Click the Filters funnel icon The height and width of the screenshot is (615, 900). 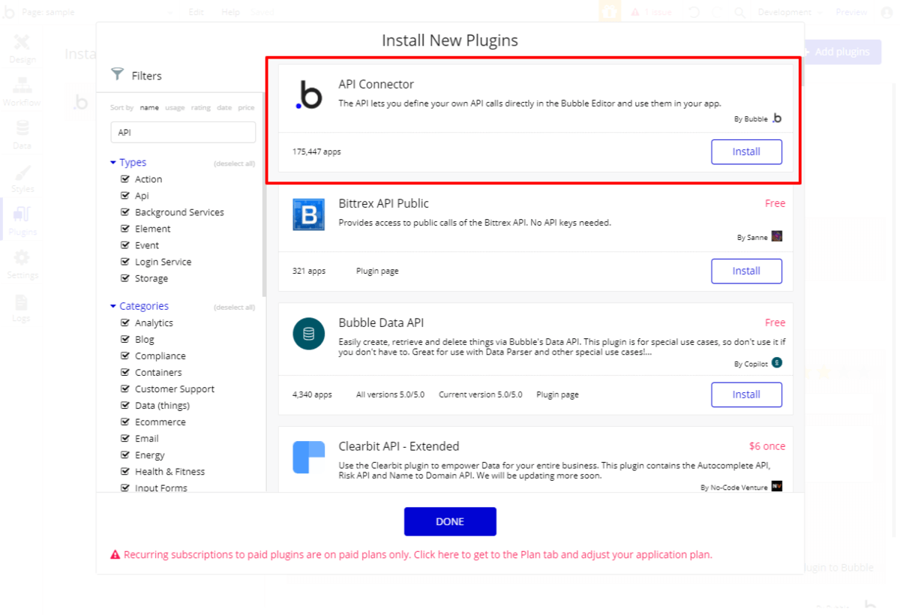[117, 74]
